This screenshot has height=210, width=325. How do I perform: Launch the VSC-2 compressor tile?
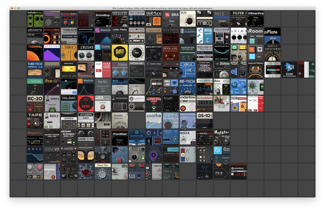(x=188, y=70)
